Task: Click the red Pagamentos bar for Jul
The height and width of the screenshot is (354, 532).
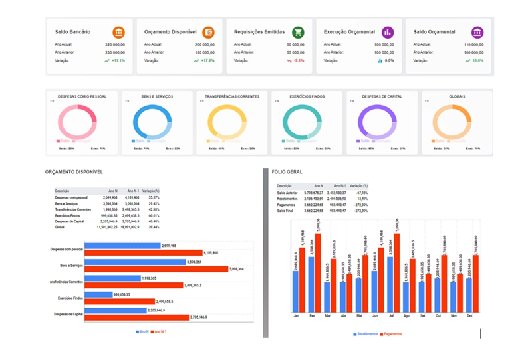Action: [396, 273]
